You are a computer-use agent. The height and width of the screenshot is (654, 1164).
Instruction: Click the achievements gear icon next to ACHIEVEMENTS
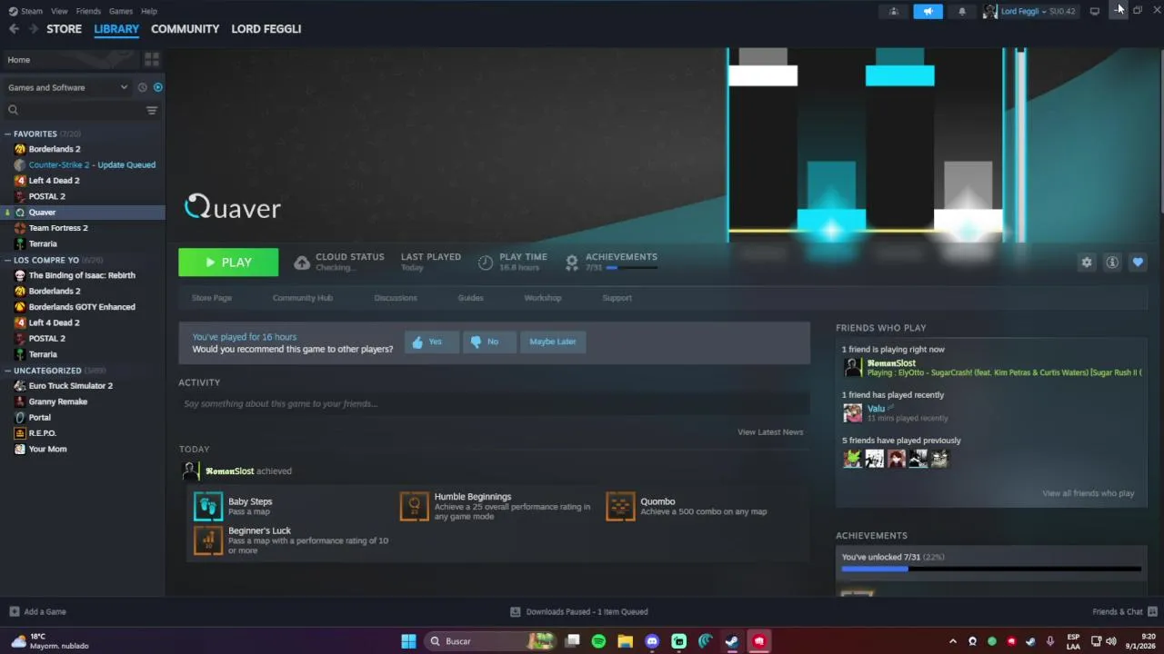coord(572,263)
